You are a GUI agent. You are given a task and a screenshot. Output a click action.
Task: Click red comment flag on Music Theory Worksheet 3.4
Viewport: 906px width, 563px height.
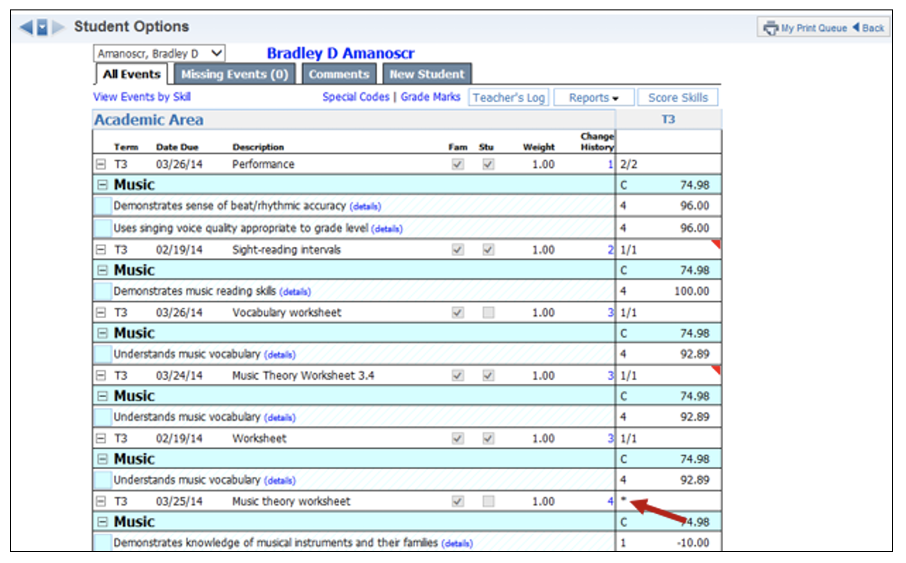tap(716, 369)
